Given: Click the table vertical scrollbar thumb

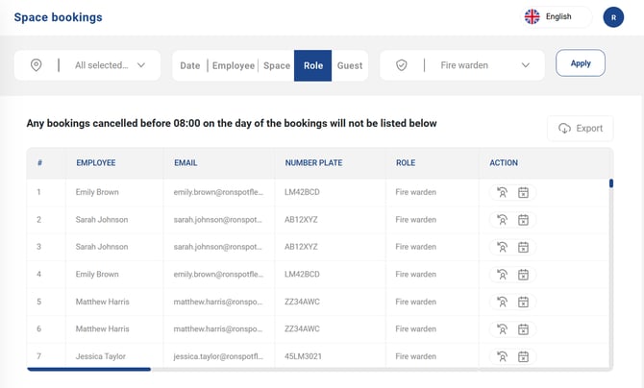Looking at the screenshot, I should click(611, 183).
